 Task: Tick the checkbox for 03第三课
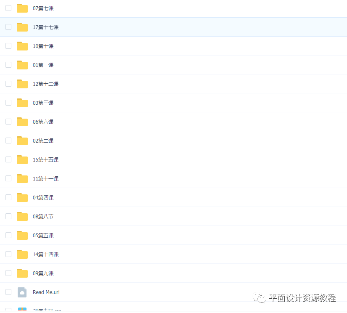click(8, 103)
